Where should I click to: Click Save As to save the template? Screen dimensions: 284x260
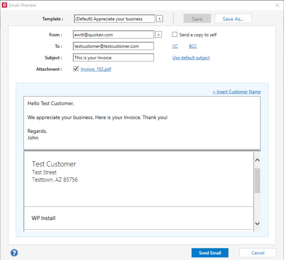pyautogui.click(x=233, y=18)
